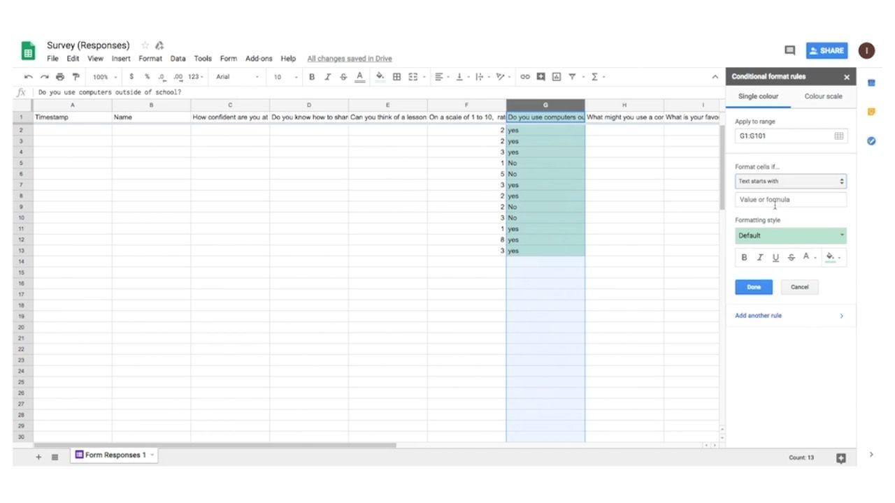Open fill colour picker in formatting style
This screenshot has width=895, height=503.
(831, 258)
